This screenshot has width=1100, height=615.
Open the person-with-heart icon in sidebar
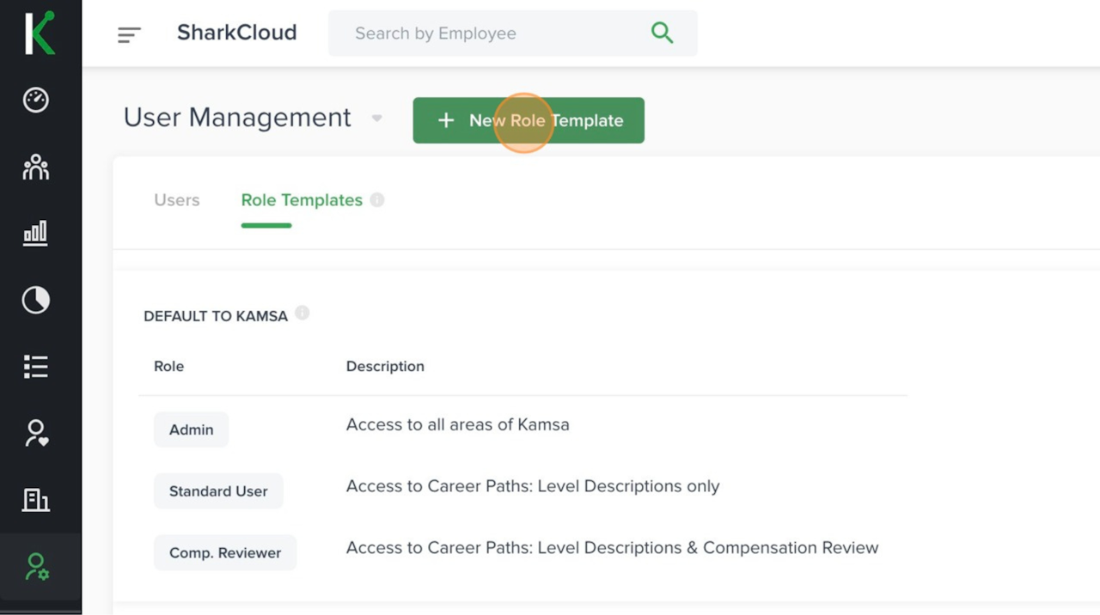click(36, 433)
